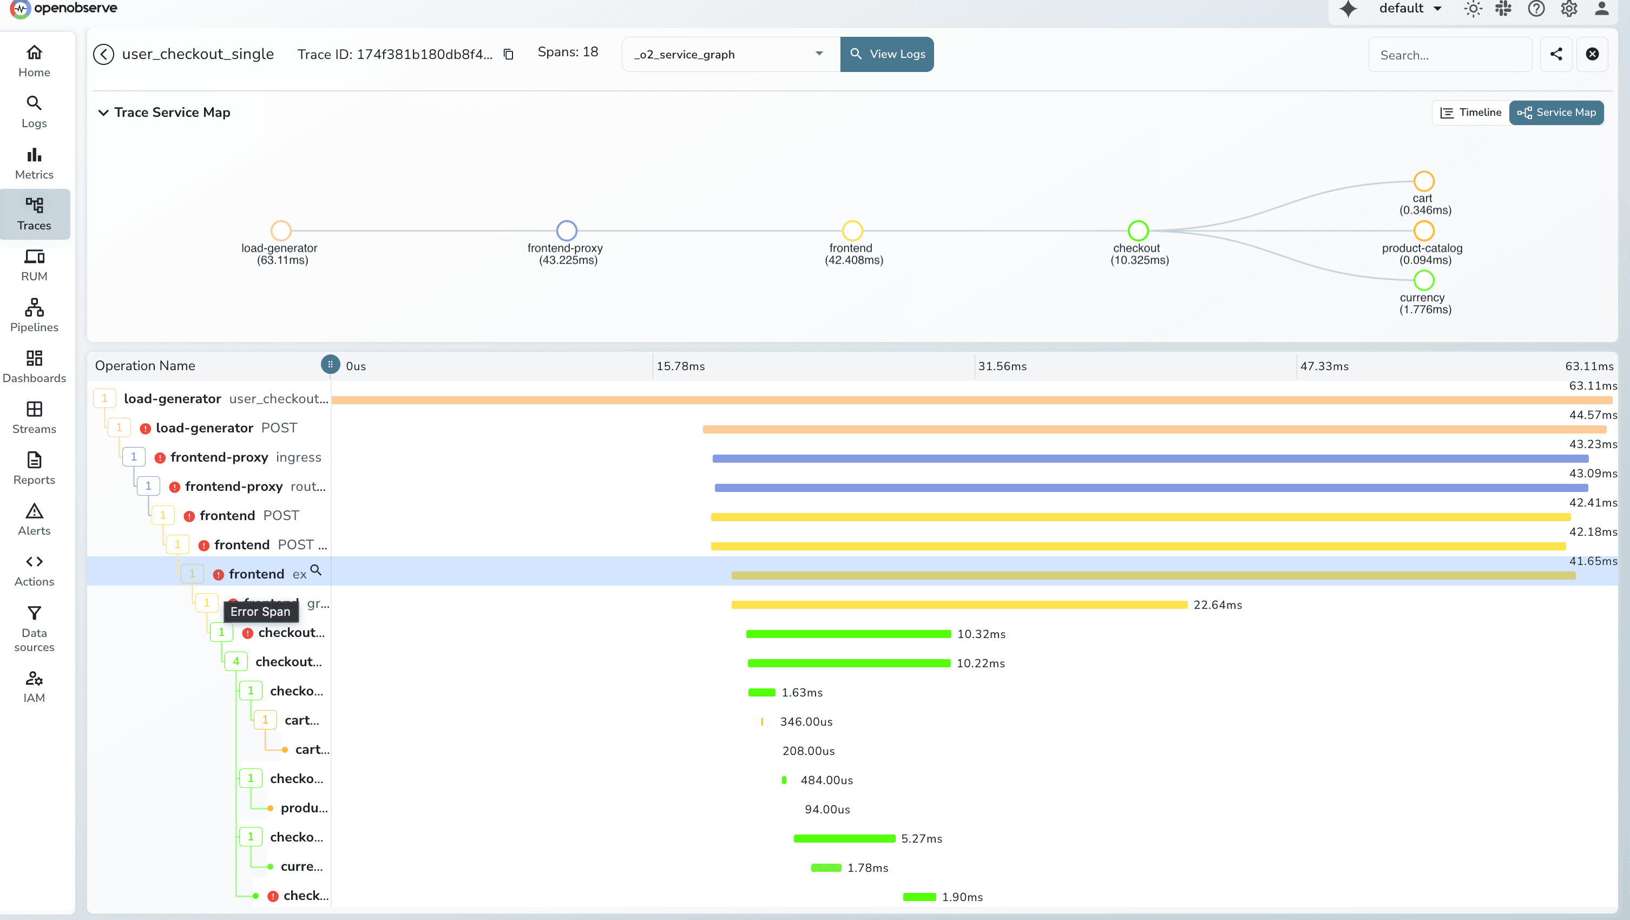Switch to the Timeline view
This screenshot has height=920, width=1630.
(x=1470, y=112)
